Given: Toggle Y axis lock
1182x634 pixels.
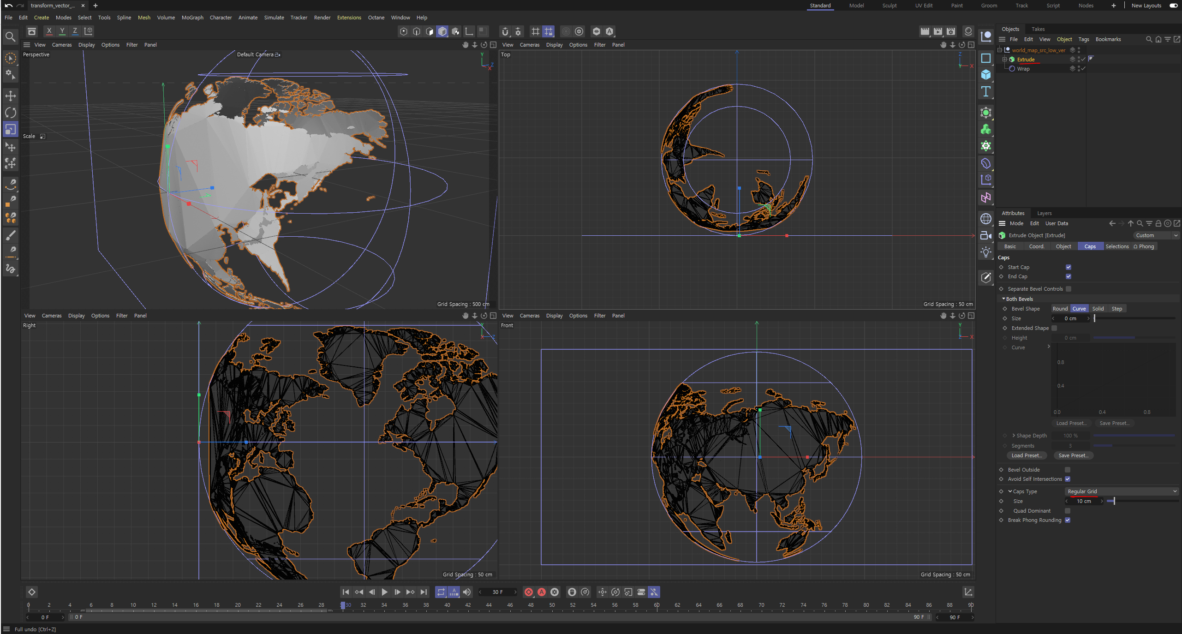Looking at the screenshot, I should pyautogui.click(x=62, y=31).
